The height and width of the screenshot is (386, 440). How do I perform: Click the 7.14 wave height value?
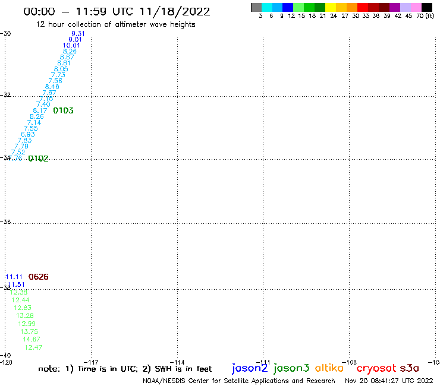click(x=34, y=122)
